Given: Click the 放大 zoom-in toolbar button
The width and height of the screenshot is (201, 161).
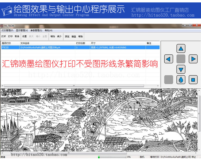Looking at the screenshot, I should [31, 36].
